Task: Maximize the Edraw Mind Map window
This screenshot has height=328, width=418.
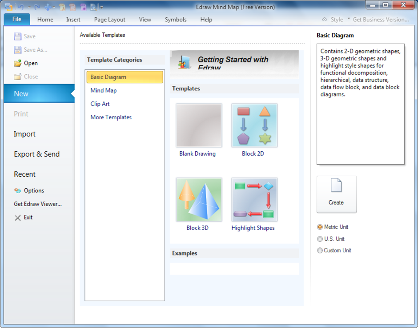Action: tap(386, 5)
